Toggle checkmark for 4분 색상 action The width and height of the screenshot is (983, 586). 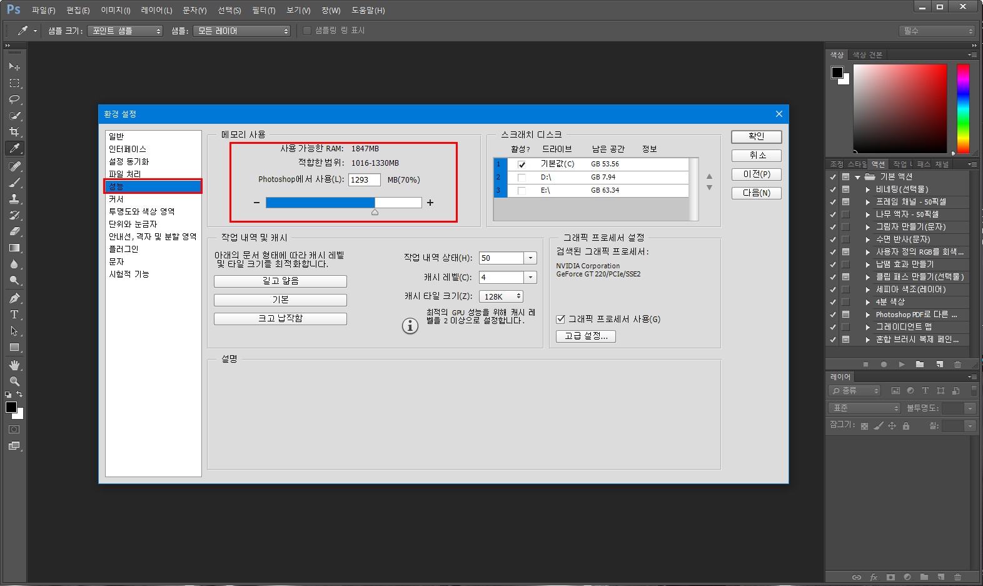pyautogui.click(x=833, y=302)
